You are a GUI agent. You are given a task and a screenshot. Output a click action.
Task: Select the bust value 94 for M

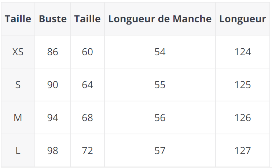[53, 118]
